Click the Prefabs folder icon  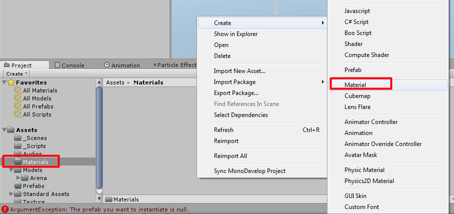click(18, 185)
